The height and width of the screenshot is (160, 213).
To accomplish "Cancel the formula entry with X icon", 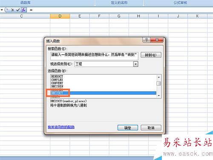I will [13, 10].
